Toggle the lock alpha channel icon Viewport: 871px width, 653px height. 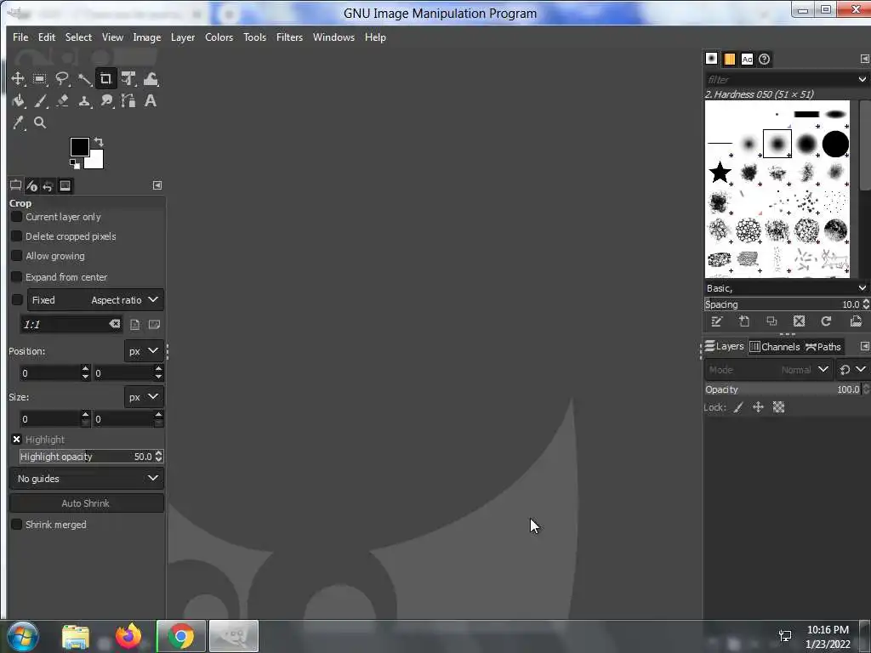(779, 407)
